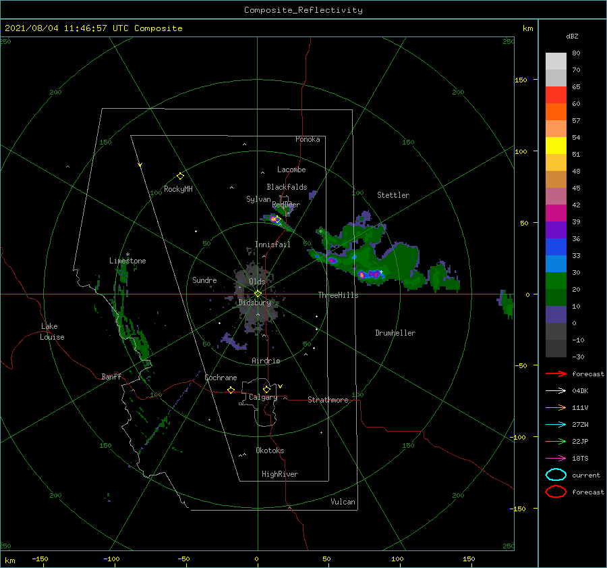Click the green 22JP arrow legend icon

[556, 441]
